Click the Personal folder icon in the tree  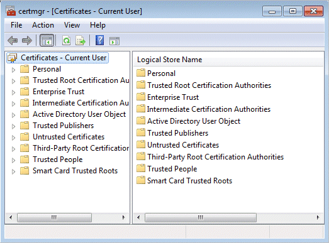(x=25, y=68)
